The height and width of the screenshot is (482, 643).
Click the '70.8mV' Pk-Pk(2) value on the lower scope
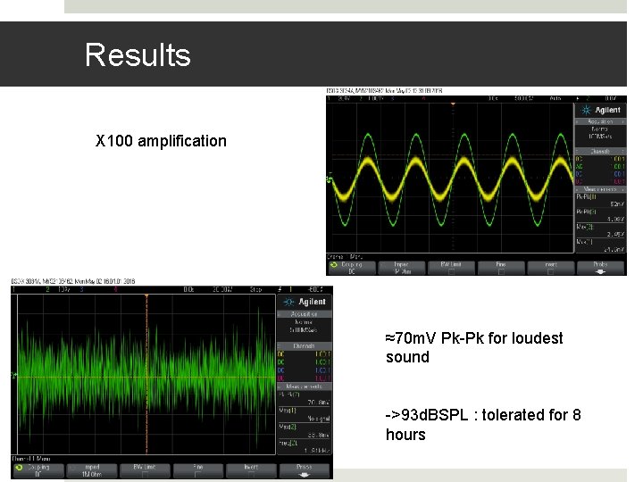tap(318, 402)
